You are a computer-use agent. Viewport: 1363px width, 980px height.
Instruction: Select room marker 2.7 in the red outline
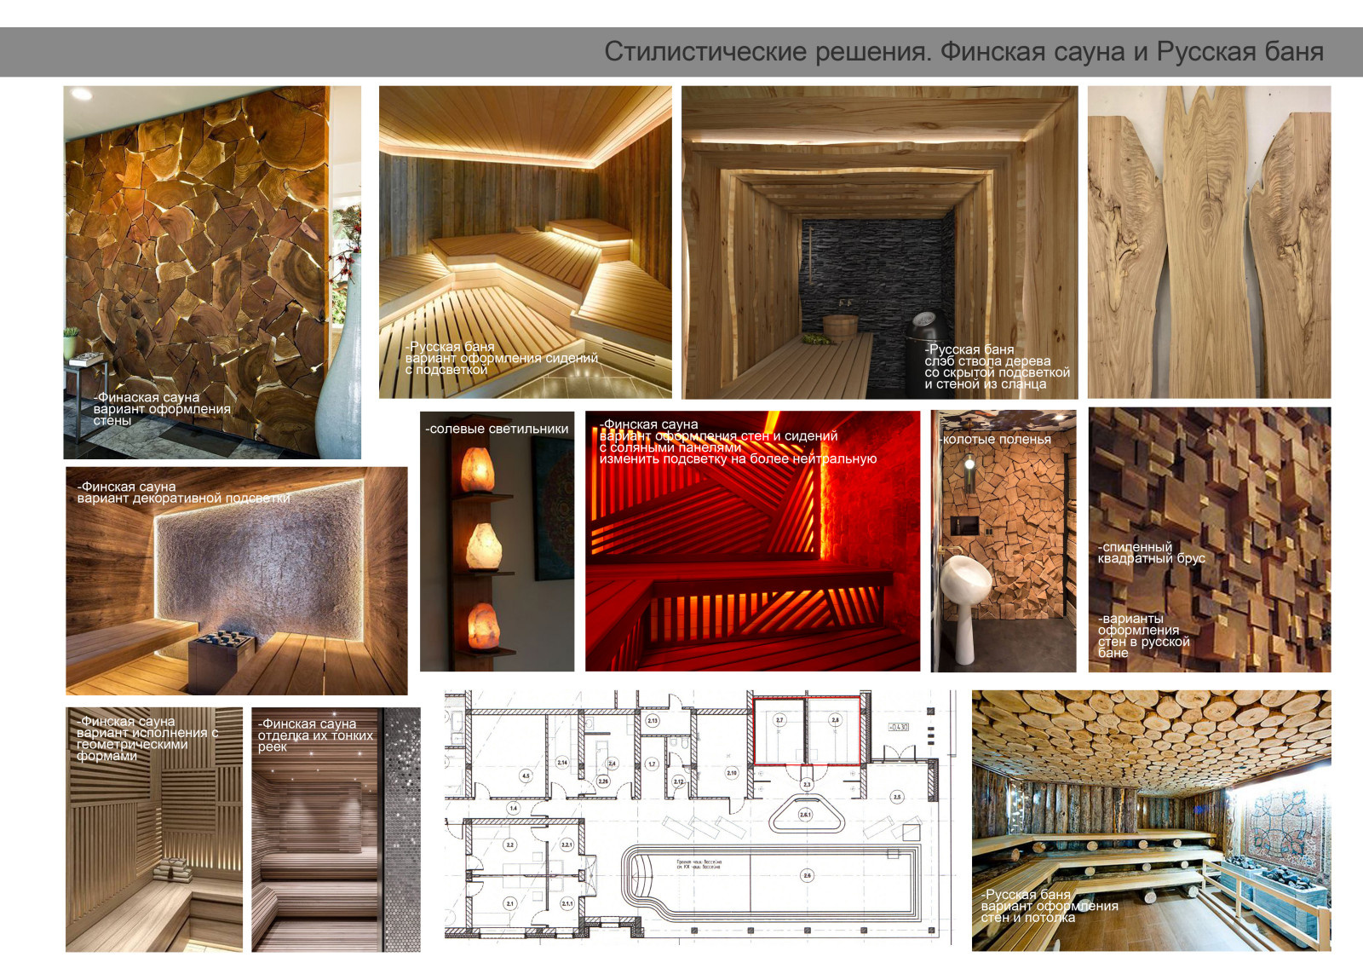pos(779,720)
